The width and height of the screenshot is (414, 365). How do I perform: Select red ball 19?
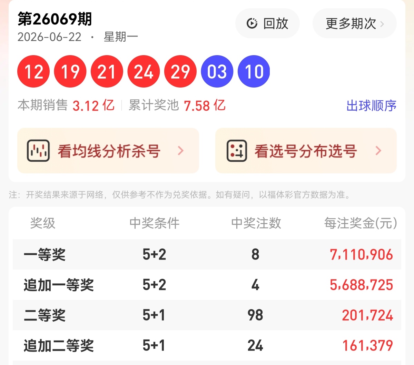tap(70, 71)
